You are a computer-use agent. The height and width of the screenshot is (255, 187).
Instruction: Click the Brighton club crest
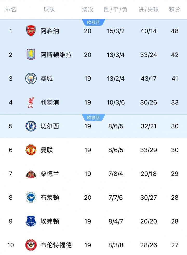[x=31, y=198]
